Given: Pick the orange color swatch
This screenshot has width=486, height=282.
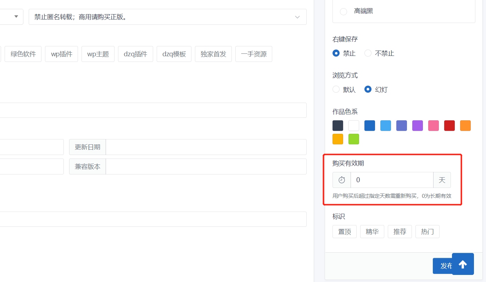Looking at the screenshot, I should tap(465, 126).
